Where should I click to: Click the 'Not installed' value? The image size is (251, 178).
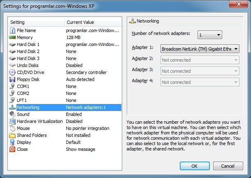pyautogui.click(x=78, y=136)
